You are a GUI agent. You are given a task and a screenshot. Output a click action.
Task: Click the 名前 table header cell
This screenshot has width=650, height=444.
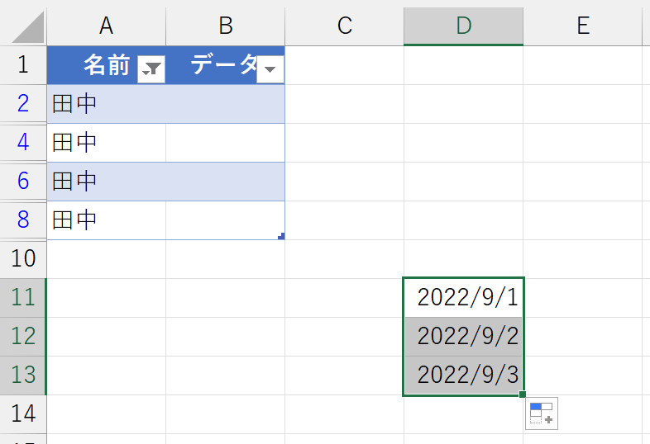click(x=107, y=65)
